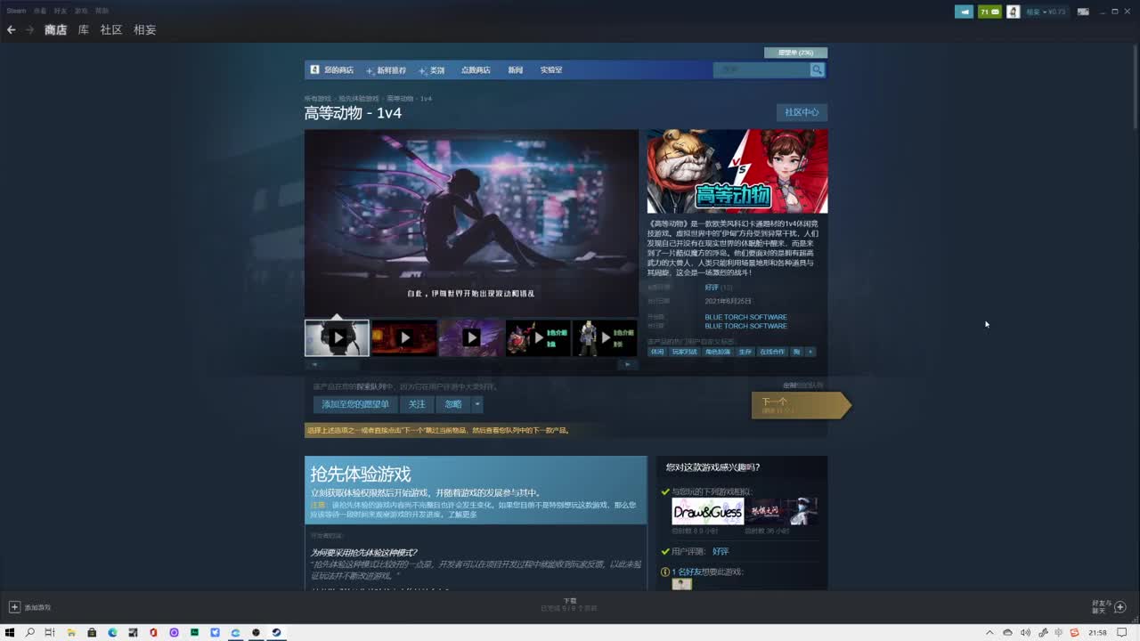Screen dimensions: 1140x641
Task: Click the 玩家对战 tag
Action: [x=685, y=352]
